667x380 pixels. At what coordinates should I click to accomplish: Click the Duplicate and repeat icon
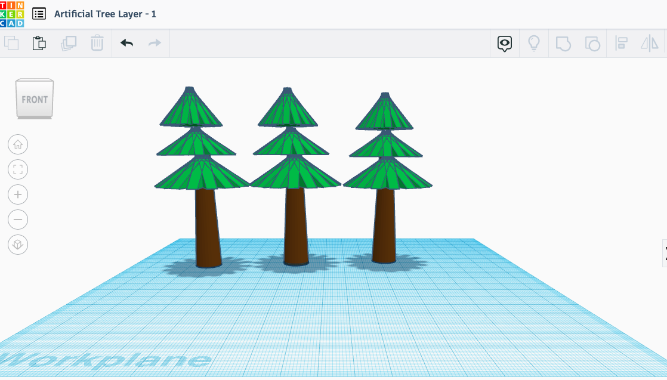(69, 43)
